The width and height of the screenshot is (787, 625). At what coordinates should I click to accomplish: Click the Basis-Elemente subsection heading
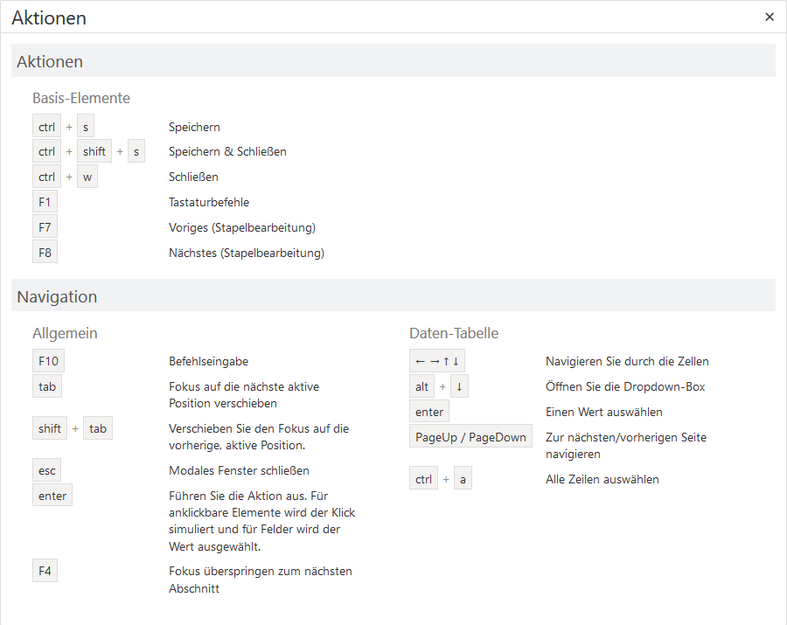click(81, 98)
